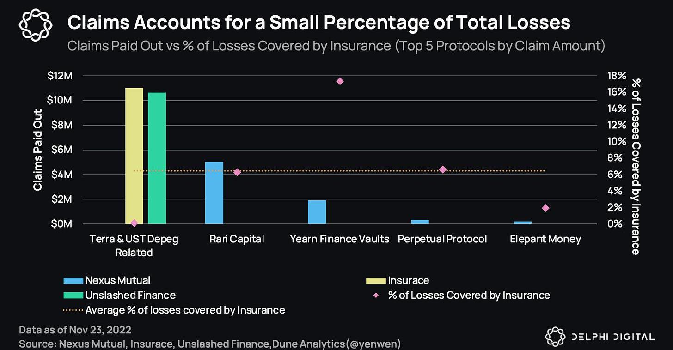Click the Unslashed Finance green legend swatch
The height and width of the screenshot is (350, 673).
tap(73, 295)
